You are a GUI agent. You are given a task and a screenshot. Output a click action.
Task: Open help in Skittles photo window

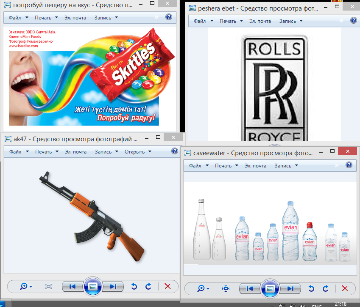pyautogui.click(x=169, y=17)
